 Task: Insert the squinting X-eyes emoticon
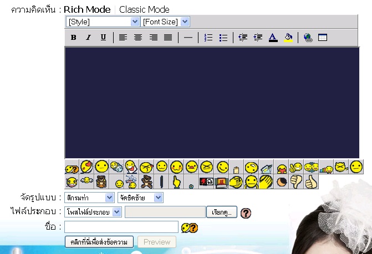click(x=207, y=167)
